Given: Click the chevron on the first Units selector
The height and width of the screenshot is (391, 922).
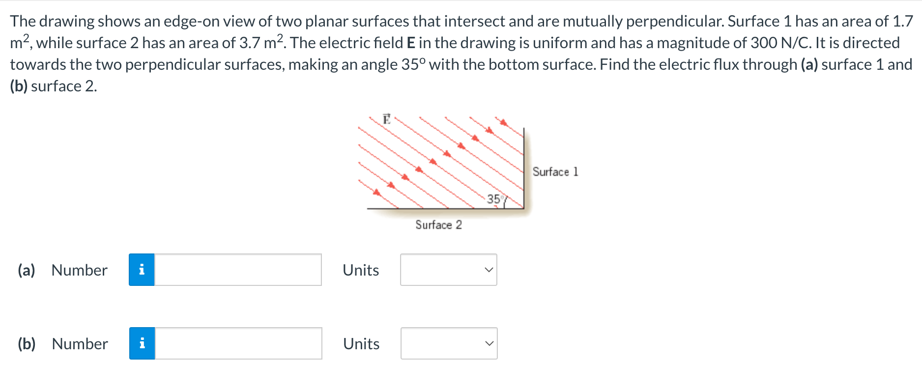Looking at the screenshot, I should pos(488,270).
